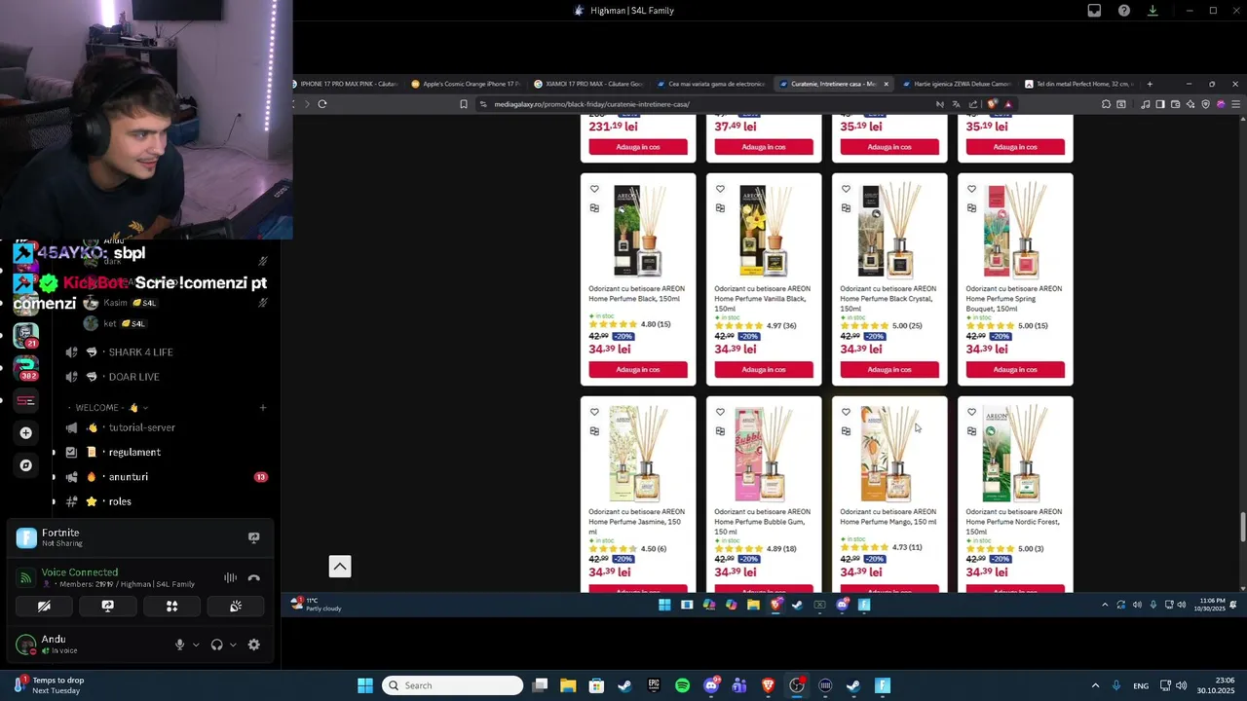This screenshot has width=1247, height=701.
Task: Add Spring Bouquet perfume to cart
Action: click(1015, 370)
